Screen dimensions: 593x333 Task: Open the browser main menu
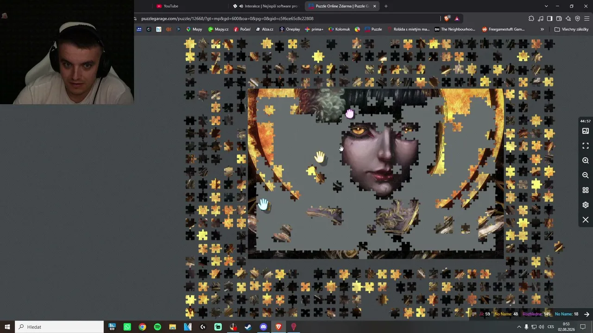(587, 18)
